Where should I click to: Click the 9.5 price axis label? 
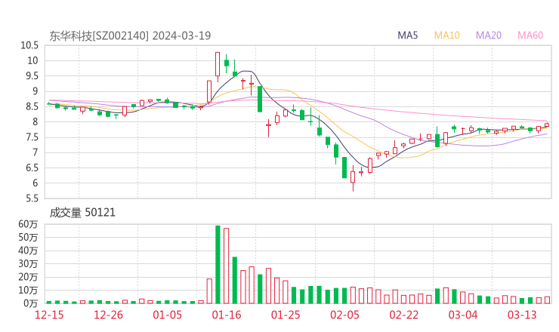32,76
